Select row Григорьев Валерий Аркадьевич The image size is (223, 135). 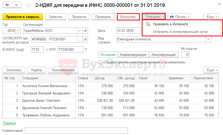(111, 93)
